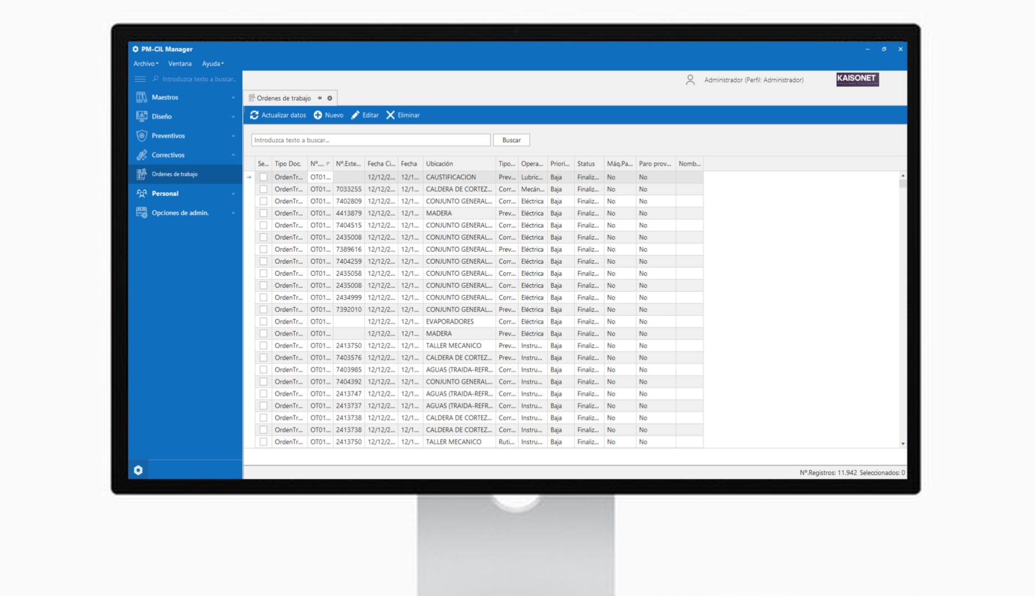
Task: Collapse the Correctivos section chevron
Action: point(233,155)
